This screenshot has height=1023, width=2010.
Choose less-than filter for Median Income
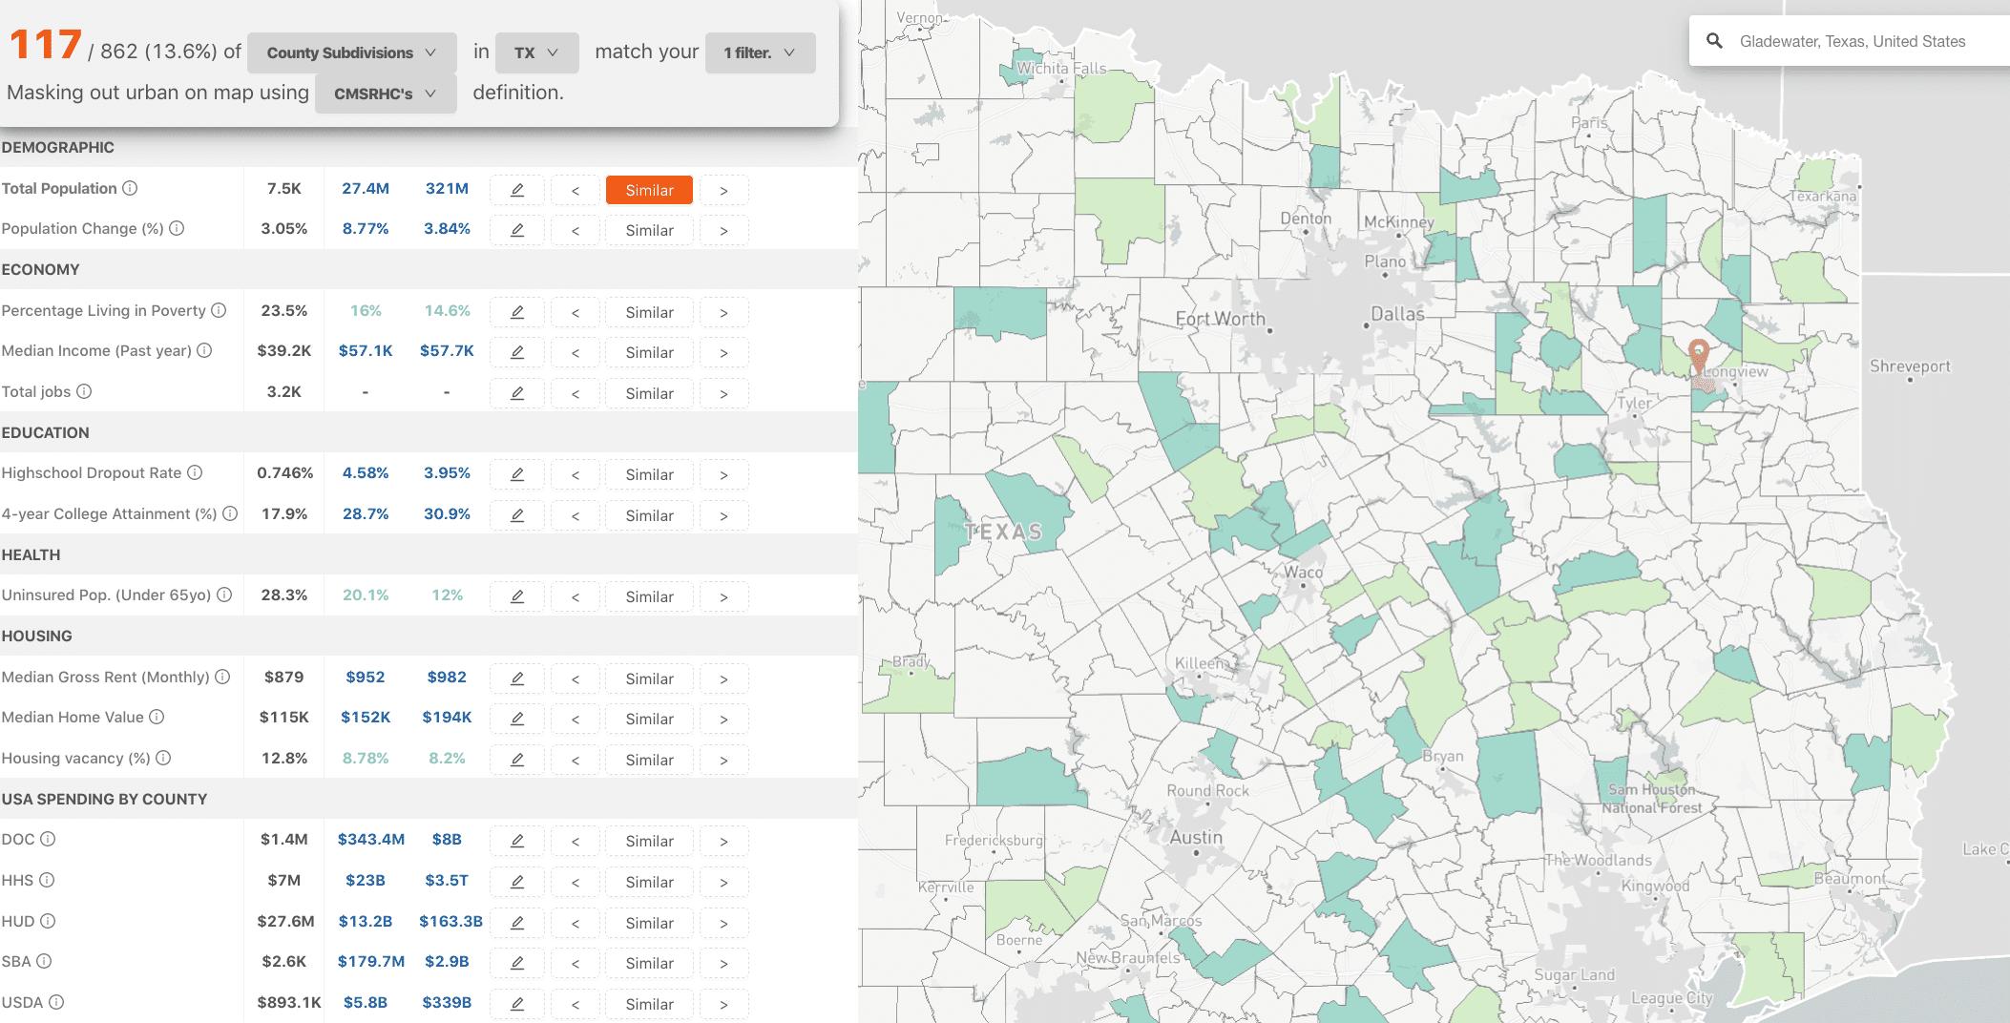tap(576, 352)
